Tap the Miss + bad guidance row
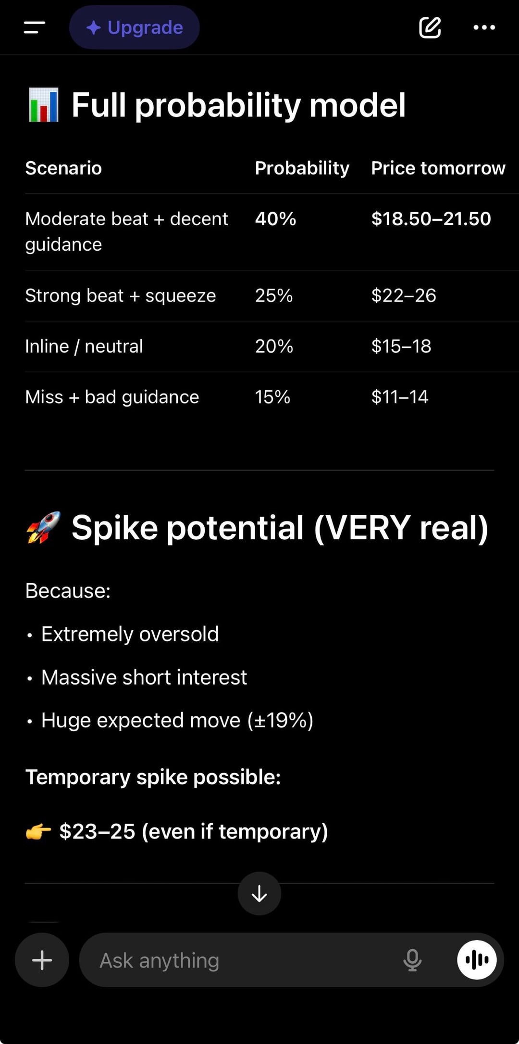This screenshot has height=1044, width=519. click(112, 397)
